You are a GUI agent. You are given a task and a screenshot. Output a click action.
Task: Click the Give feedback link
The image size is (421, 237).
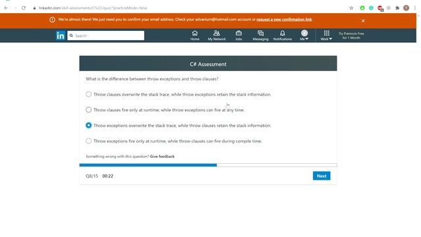click(162, 157)
